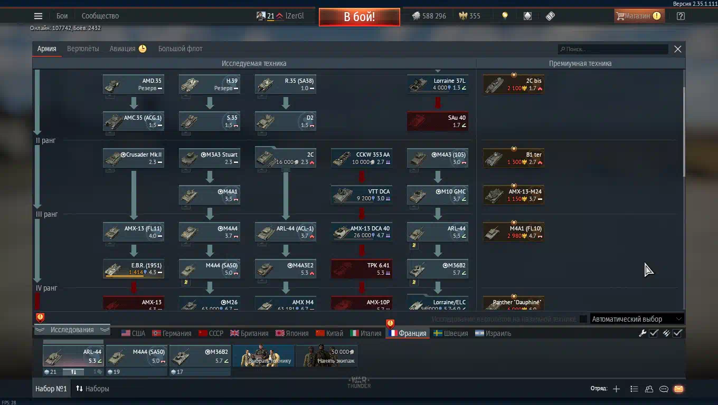Click Выбрать технику crew slot
Image resolution: width=718 pixels, height=405 pixels.
tap(263, 356)
